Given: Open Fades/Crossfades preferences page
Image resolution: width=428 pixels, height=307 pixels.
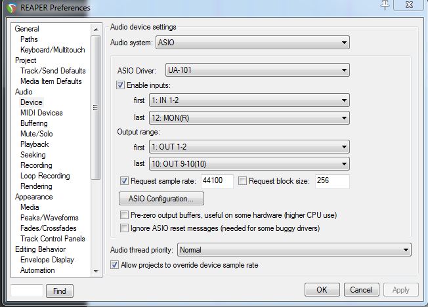Looking at the screenshot, I should (49, 228).
